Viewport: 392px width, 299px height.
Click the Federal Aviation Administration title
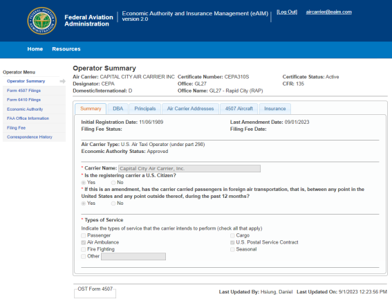pos(88,21)
